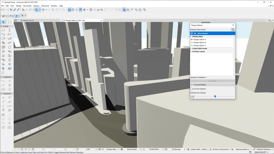Click the Trim scissors icon
The height and width of the screenshot is (154, 274).
coord(98,10)
